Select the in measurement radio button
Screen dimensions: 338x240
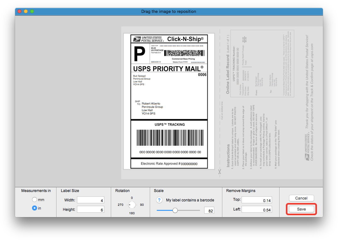(x=35, y=208)
